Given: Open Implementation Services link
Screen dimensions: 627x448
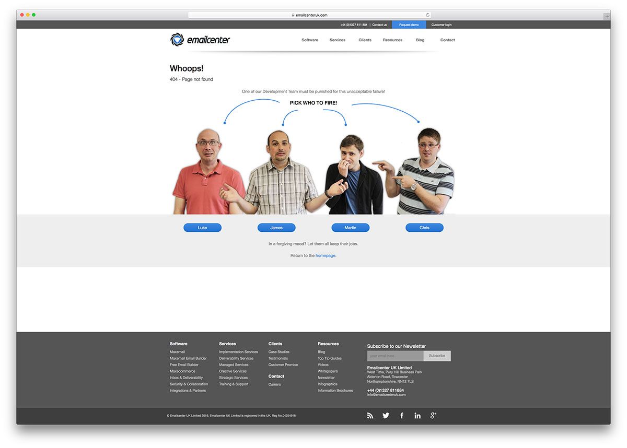Looking at the screenshot, I should pyautogui.click(x=238, y=352).
